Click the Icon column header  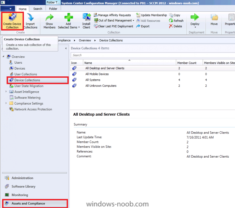point(77,63)
